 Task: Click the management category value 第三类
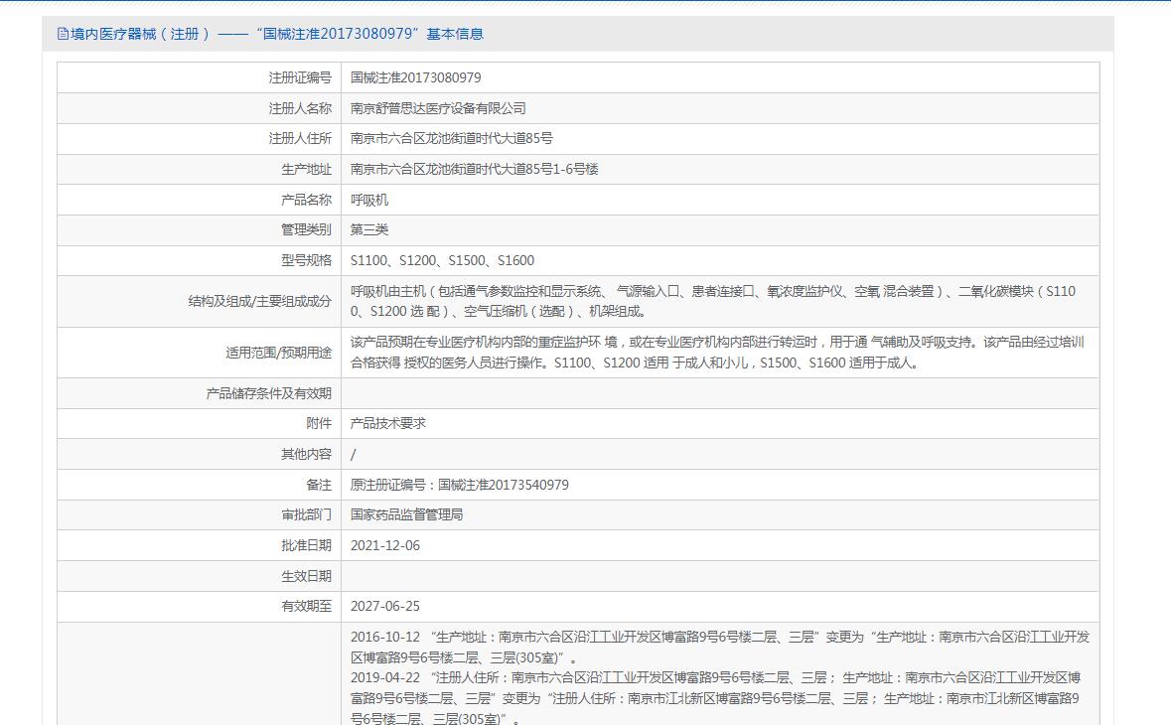(x=369, y=229)
